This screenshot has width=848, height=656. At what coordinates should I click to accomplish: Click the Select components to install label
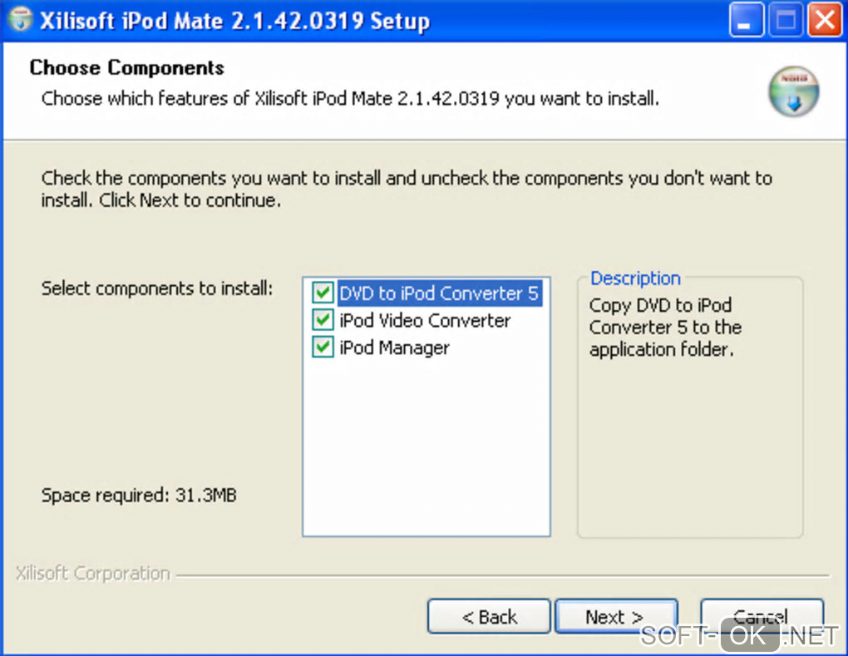tap(157, 289)
